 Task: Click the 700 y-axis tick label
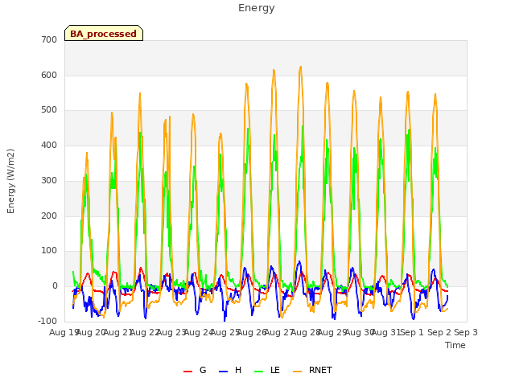(x=49, y=39)
